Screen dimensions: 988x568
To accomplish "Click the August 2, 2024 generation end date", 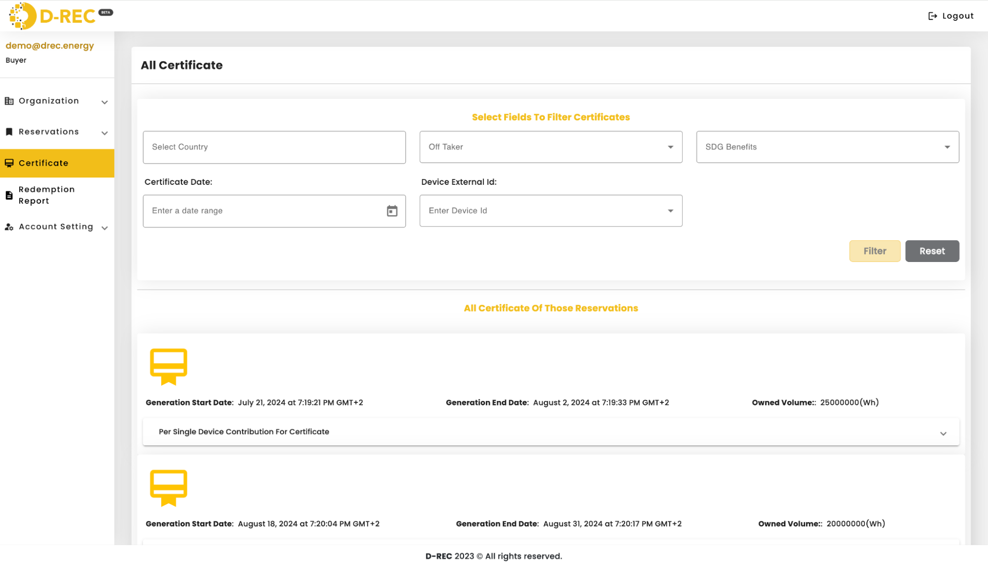I will (601, 403).
